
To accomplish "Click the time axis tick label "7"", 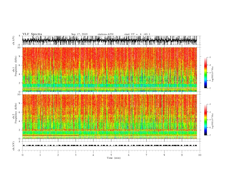I will click(x=147, y=155).
